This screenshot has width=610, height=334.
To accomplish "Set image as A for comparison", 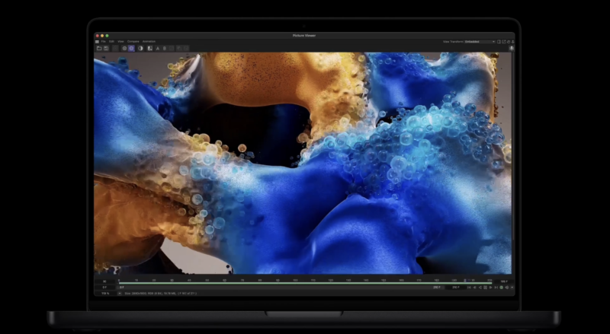I will tap(157, 48).
